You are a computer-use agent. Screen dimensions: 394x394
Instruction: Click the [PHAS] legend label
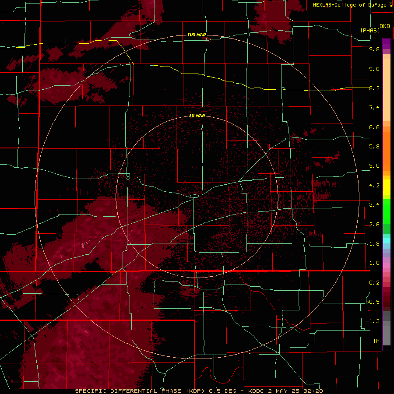(x=370, y=30)
